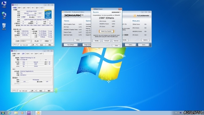Image resolution: width=204 pixels, height=115 pixels.
Task: Open the Windows Start menu orb
Action: click(3, 113)
